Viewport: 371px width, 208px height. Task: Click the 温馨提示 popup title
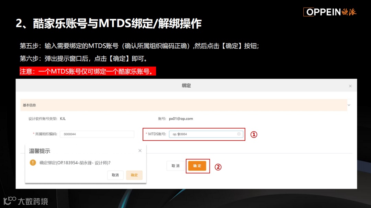pos(40,151)
